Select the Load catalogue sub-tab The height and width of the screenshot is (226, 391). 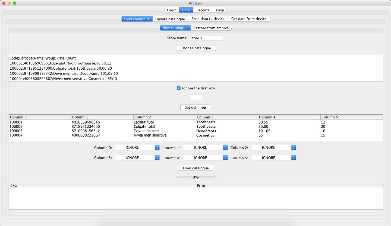click(137, 19)
